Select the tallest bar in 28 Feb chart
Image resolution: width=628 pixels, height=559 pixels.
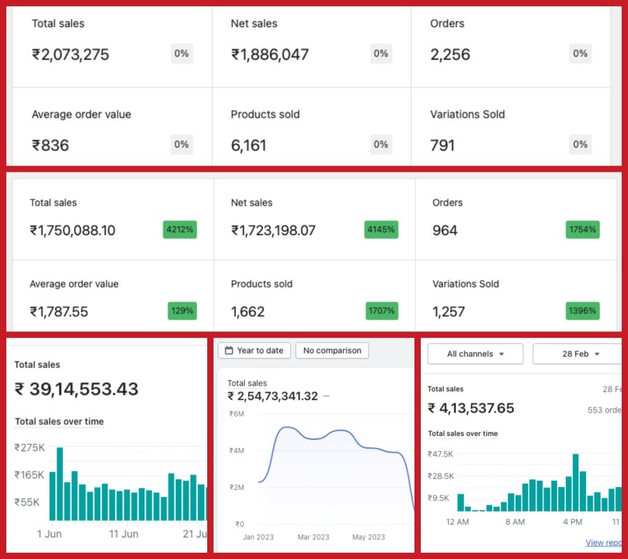click(576, 483)
